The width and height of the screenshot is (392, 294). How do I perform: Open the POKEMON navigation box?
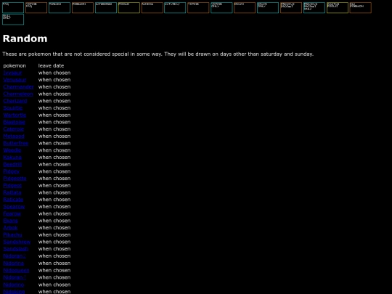coord(83,8)
